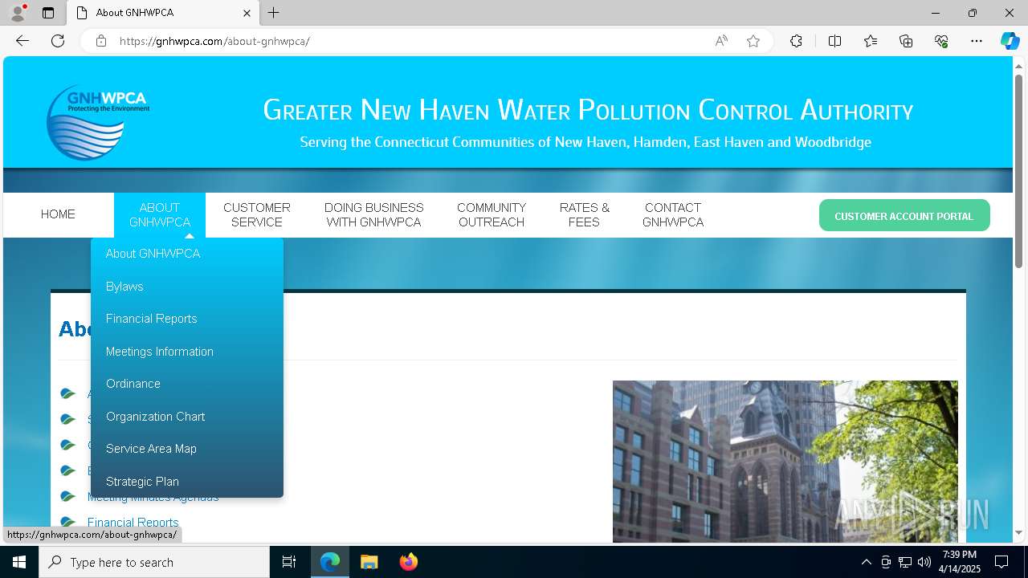Open Read aloud in address bar
Screen dimensions: 1028x578
(x=721, y=41)
